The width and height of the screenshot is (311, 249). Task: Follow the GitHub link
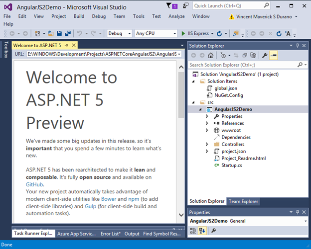34,184
